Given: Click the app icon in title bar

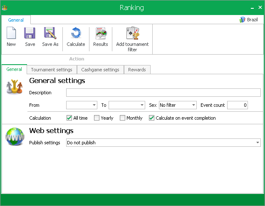Looking at the screenshot, I should point(5,8).
